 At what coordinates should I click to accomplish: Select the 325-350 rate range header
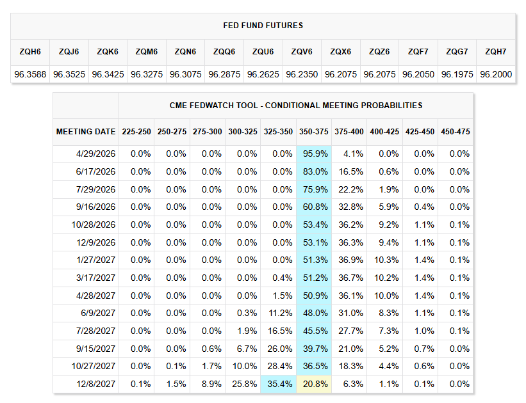279,132
